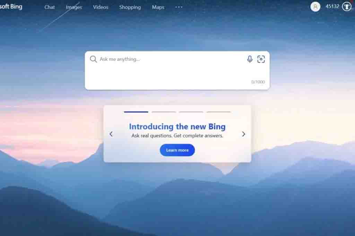Image resolution: width=355 pixels, height=236 pixels.
Task: Click 'Introducing the new Bing' headline
Action: (177, 127)
